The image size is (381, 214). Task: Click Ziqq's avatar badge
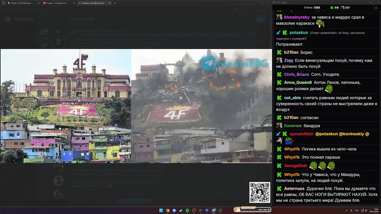(x=279, y=60)
